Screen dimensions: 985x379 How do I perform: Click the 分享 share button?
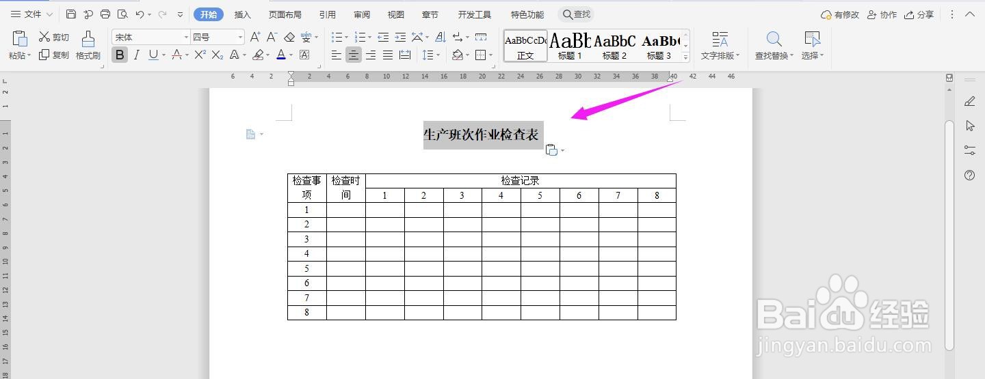point(919,14)
